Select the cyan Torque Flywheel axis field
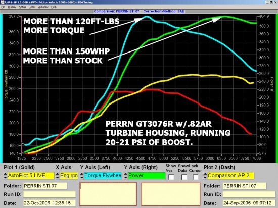278x208 pixels. point(103,175)
